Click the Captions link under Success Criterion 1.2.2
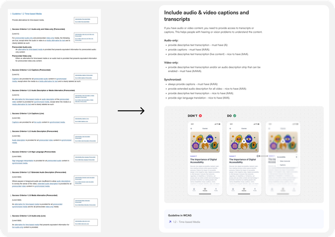335x237 pixels. 15,79
